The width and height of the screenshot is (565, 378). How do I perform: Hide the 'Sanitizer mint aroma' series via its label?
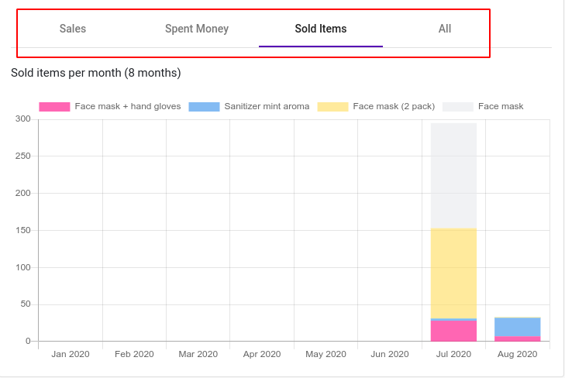[267, 107]
